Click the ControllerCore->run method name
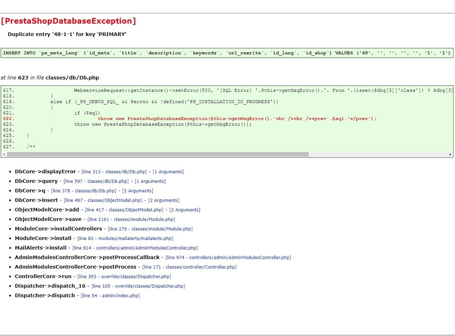455x336 pixels. [43, 276]
